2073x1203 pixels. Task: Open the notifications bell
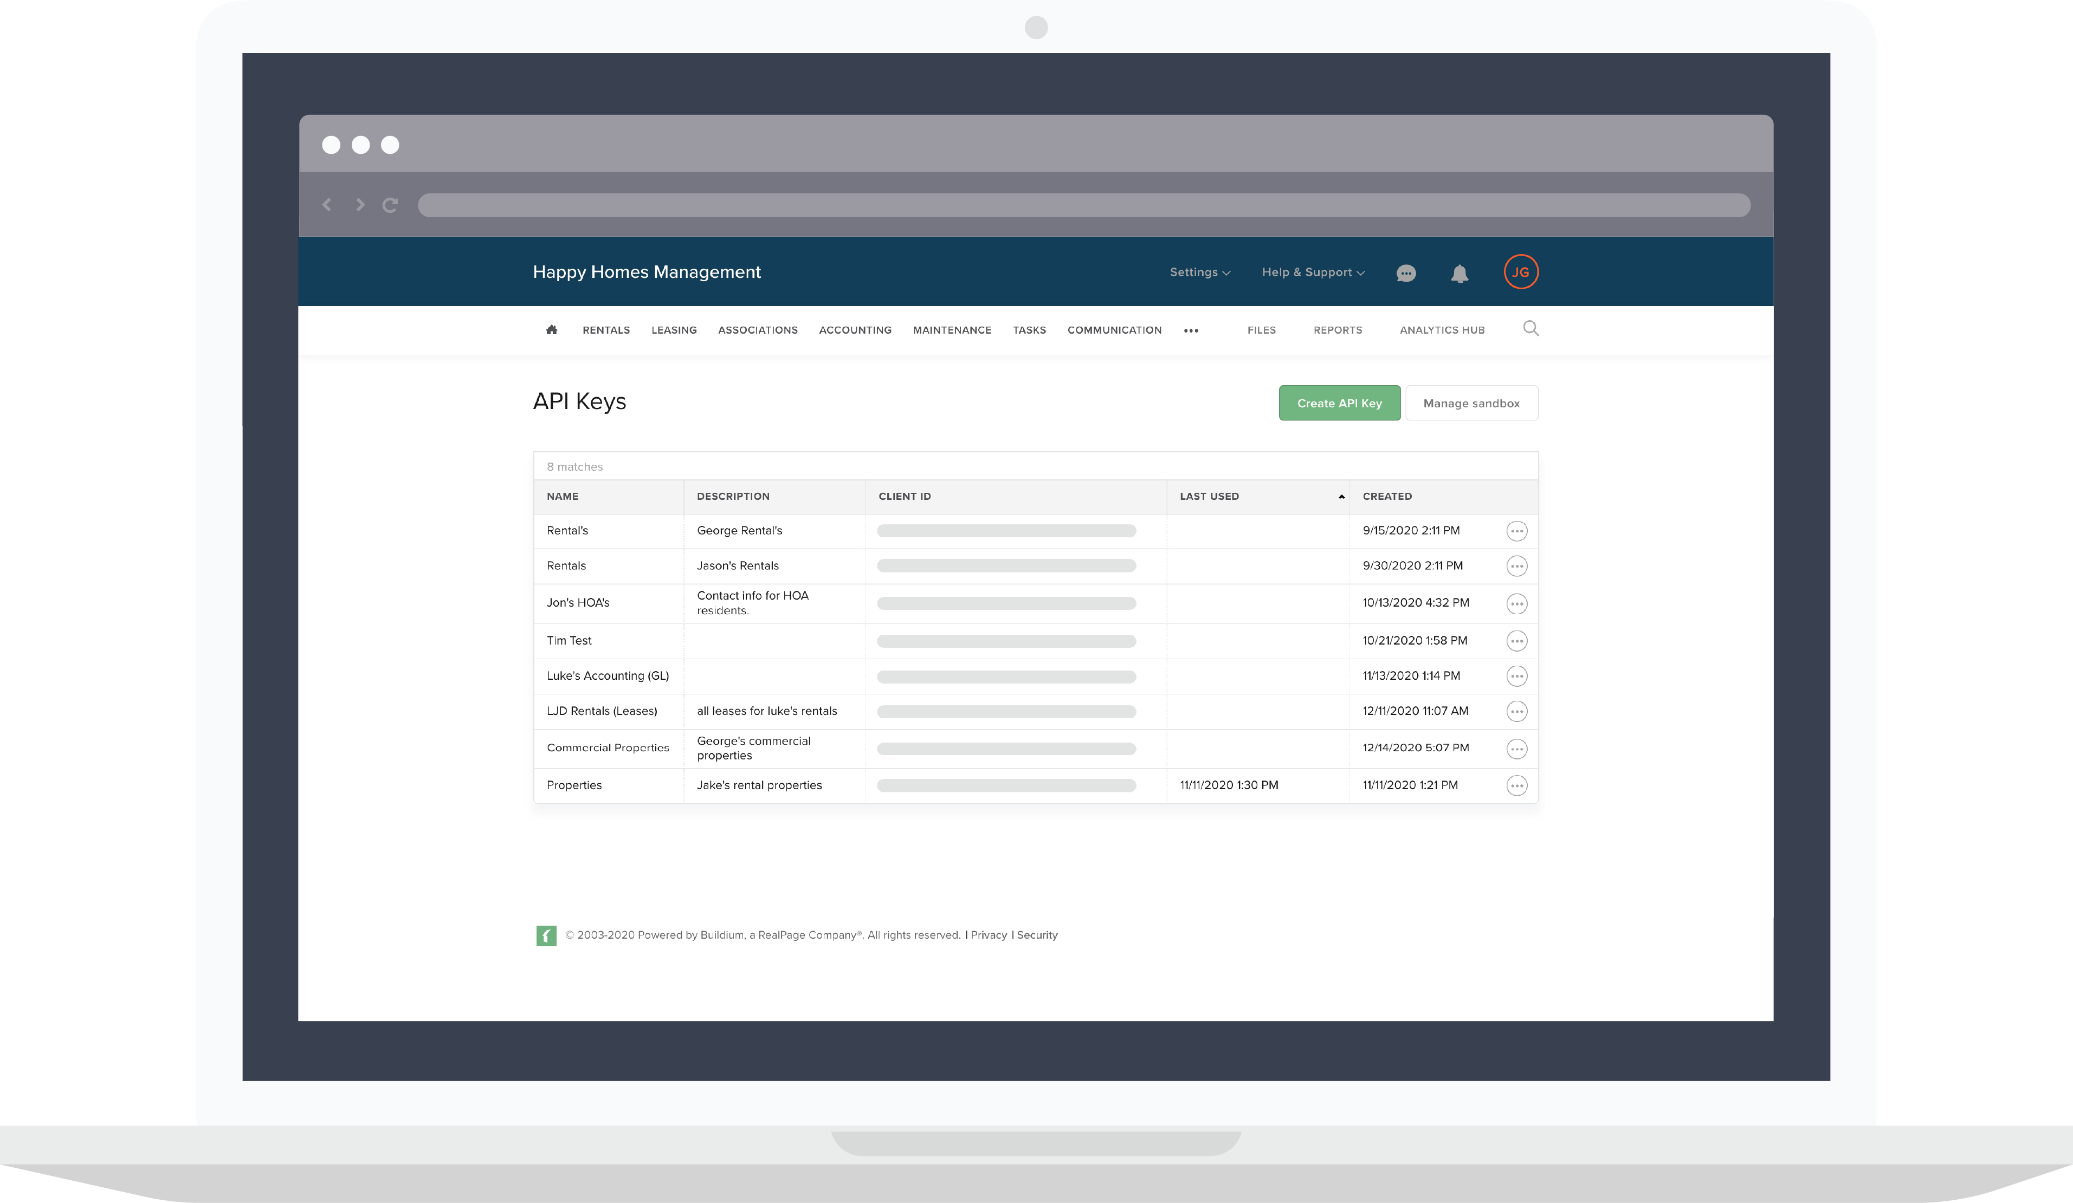tap(1460, 273)
